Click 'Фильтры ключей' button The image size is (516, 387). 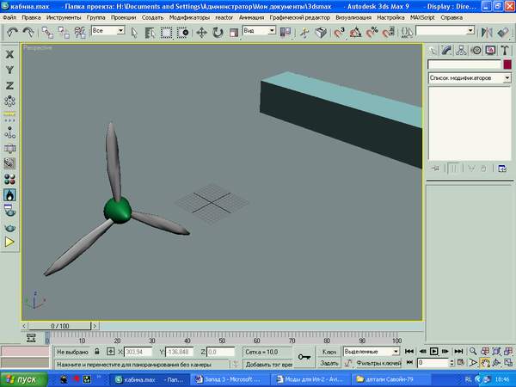[x=378, y=363]
